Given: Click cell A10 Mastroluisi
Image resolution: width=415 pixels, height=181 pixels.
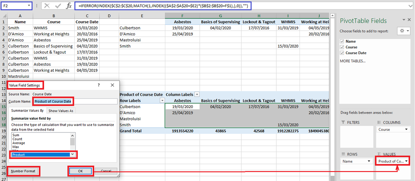Looking at the screenshot, I should [x=20, y=76].
